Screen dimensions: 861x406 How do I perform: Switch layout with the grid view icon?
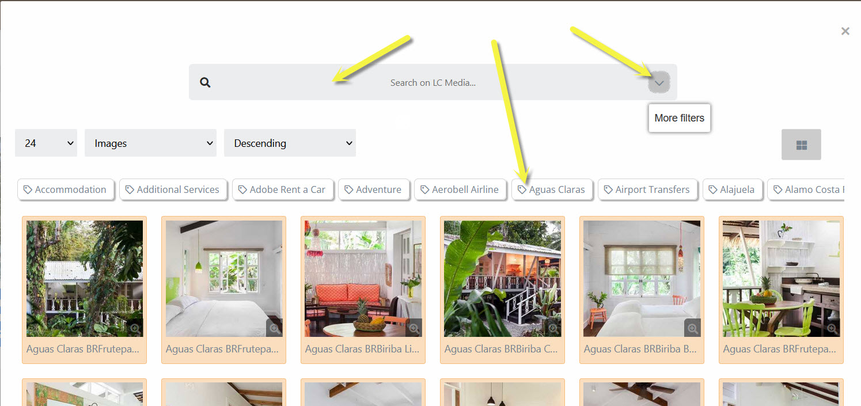(x=801, y=145)
